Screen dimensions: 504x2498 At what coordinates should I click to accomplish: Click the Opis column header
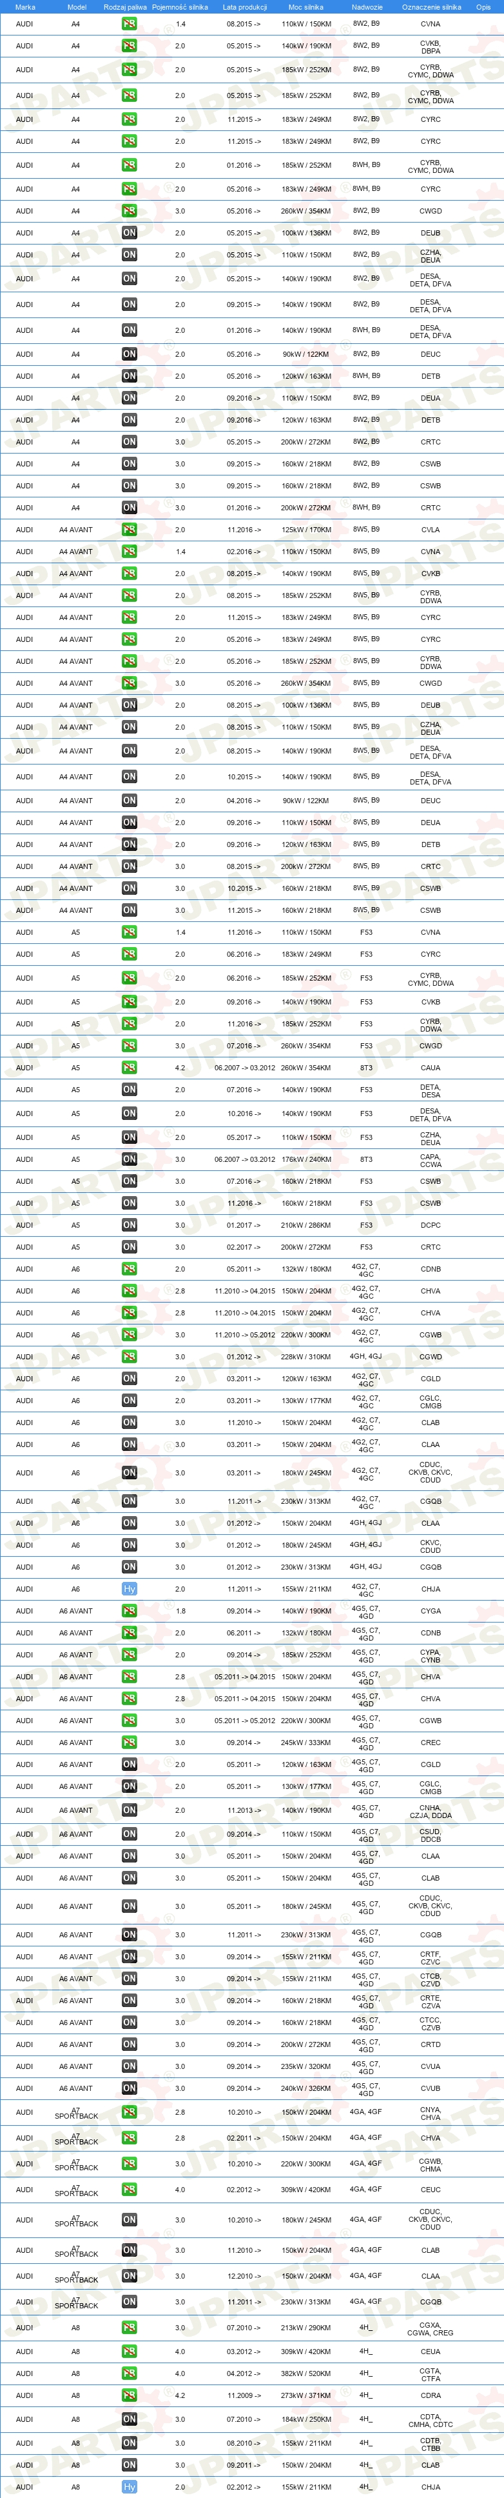[483, 7]
